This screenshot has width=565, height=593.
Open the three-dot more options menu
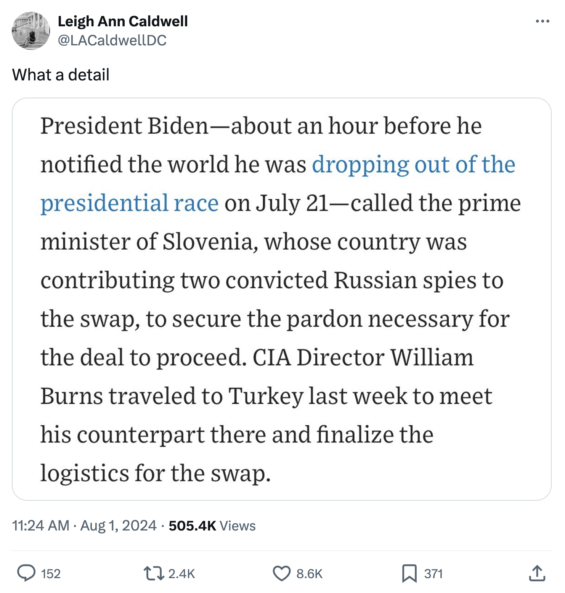(542, 21)
